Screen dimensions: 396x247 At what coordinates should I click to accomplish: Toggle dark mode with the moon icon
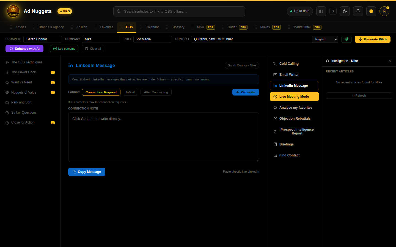(345, 11)
